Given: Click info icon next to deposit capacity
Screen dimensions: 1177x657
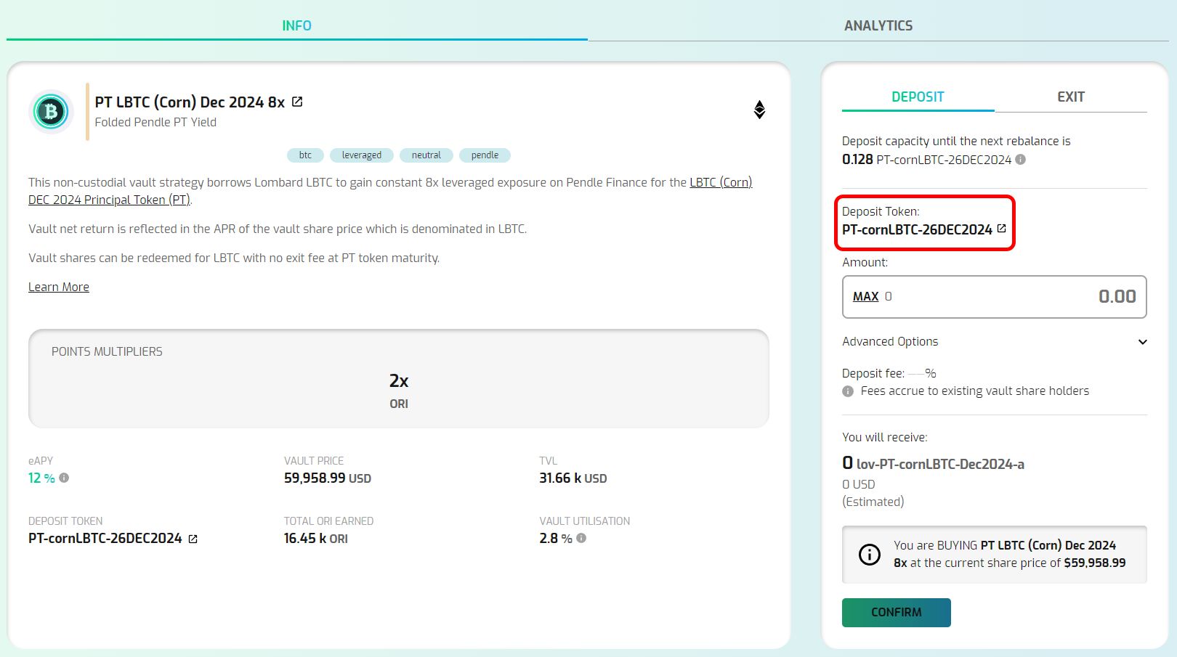Looking at the screenshot, I should click(1021, 160).
